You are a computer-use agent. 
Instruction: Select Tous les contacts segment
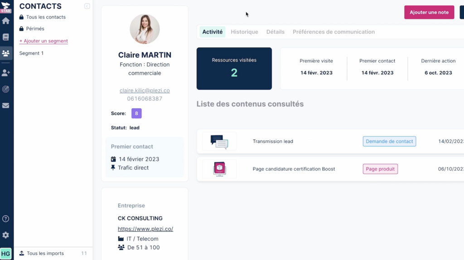pos(46,17)
